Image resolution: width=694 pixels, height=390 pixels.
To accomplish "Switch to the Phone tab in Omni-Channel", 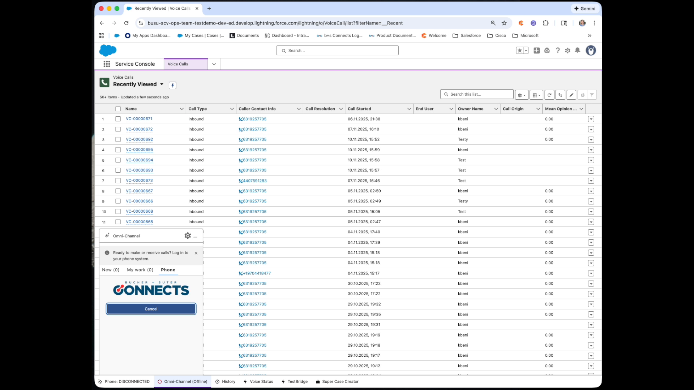I will coord(168,270).
